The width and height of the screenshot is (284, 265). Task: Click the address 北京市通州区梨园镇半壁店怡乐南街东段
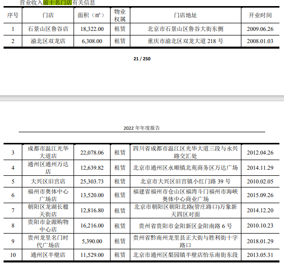(x=186, y=255)
